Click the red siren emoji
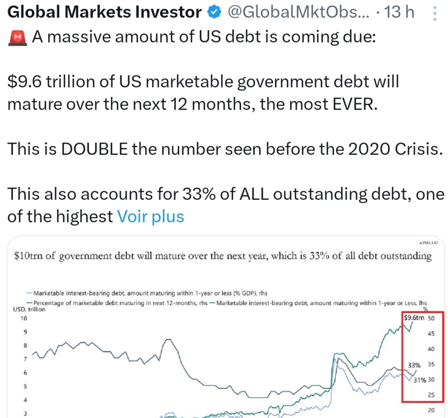The width and height of the screenshot is (448, 418). (x=17, y=37)
